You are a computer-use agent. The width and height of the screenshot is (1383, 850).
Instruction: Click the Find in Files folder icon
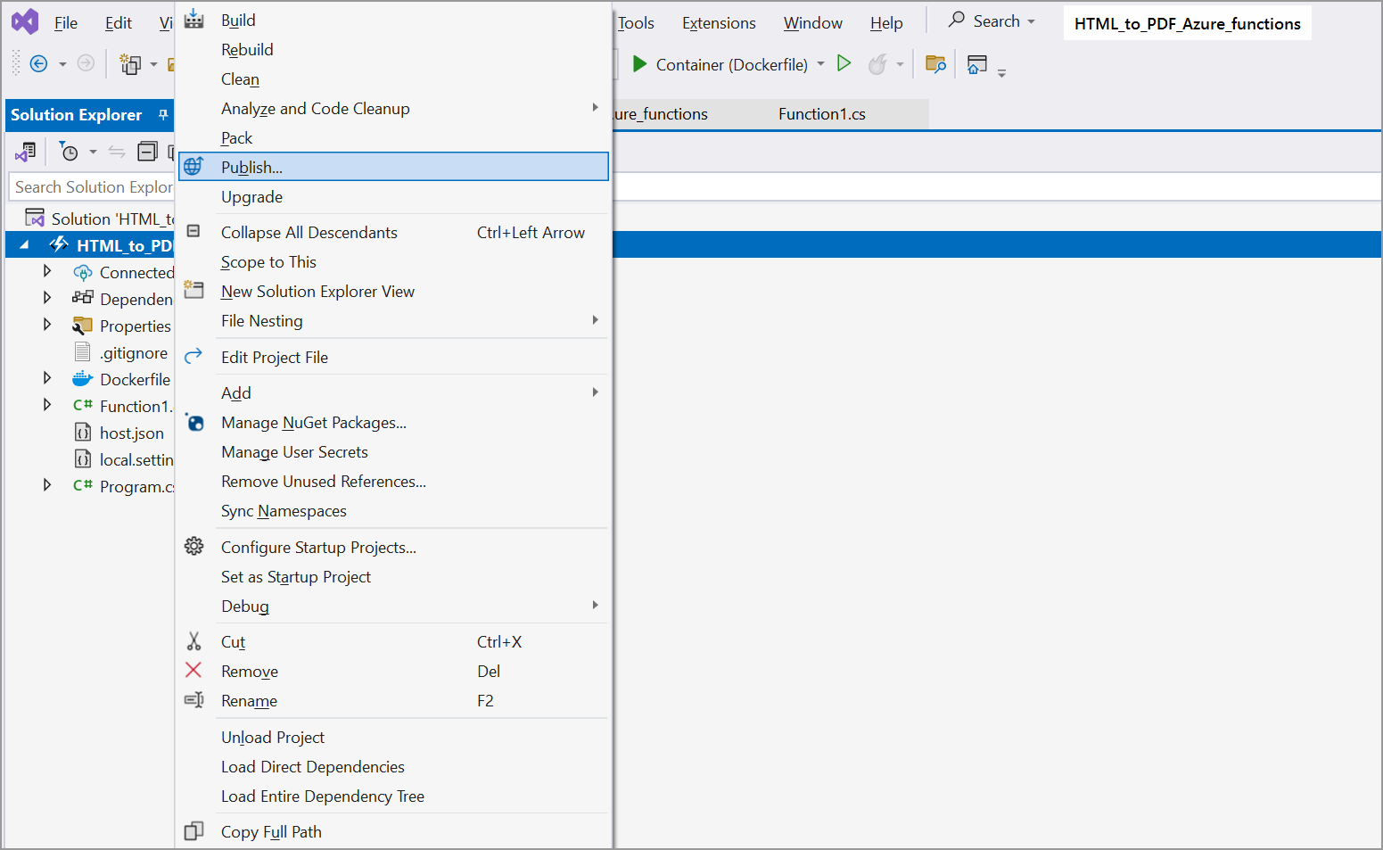934,64
